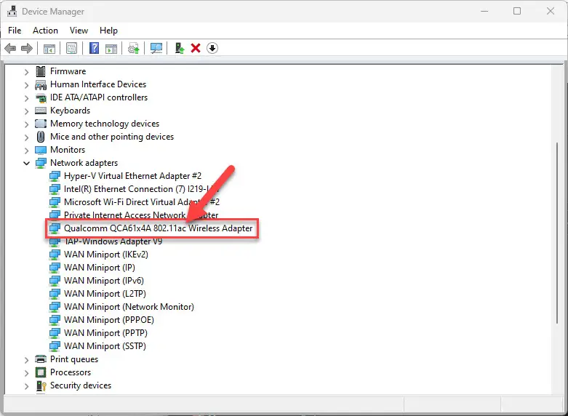Expand the Processors node

(x=26, y=372)
